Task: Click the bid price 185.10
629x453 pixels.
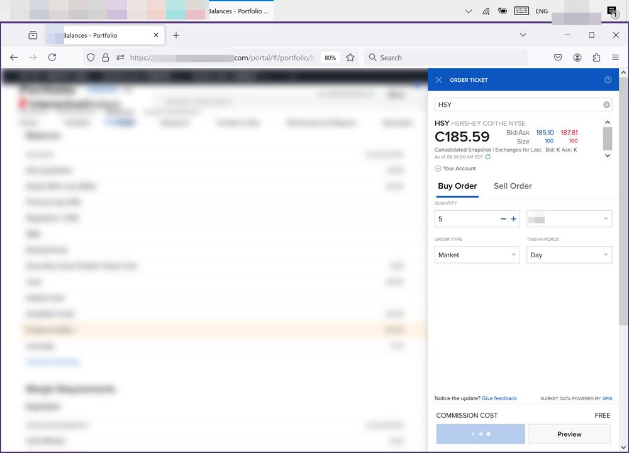Action: [x=545, y=132]
